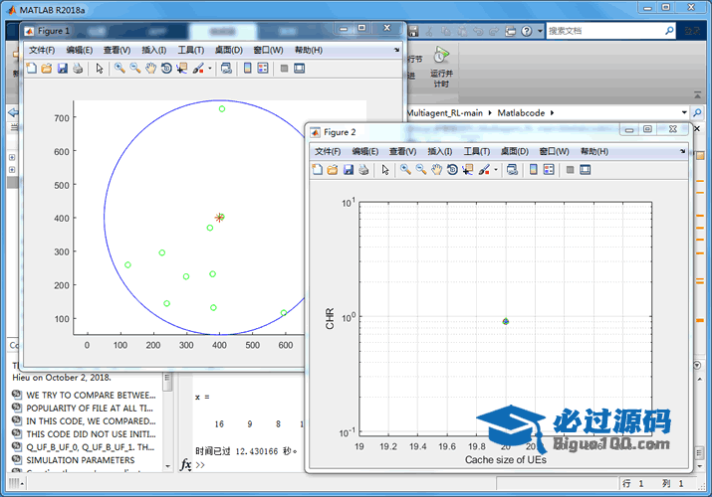Hide Plot Tools icon in Figure 2
The height and width of the screenshot is (497, 712).
(x=571, y=170)
